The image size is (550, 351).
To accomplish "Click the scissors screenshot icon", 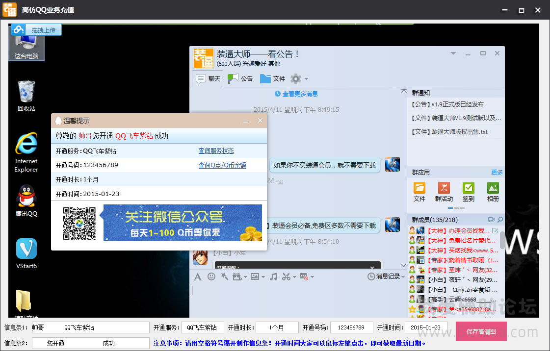I will 286,276.
